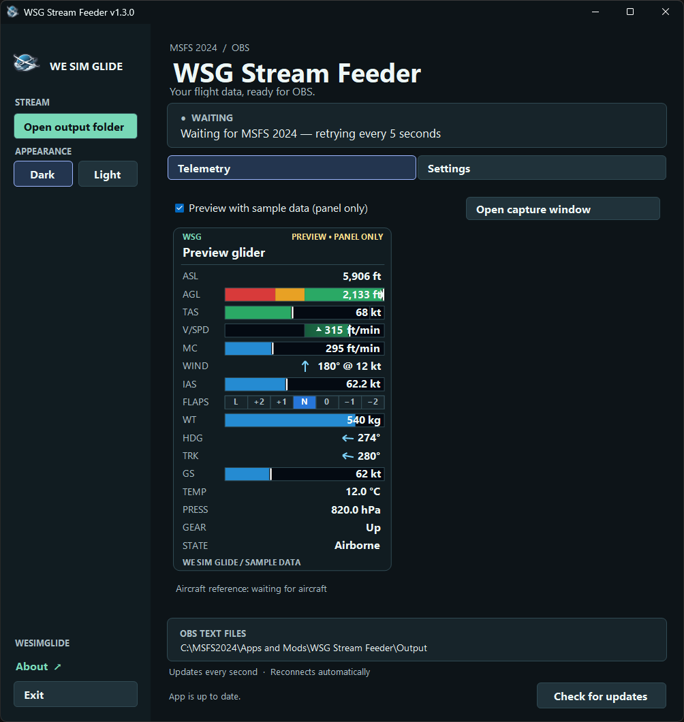Click the Preview glider title
Screen dimensions: 684x722
pos(224,252)
